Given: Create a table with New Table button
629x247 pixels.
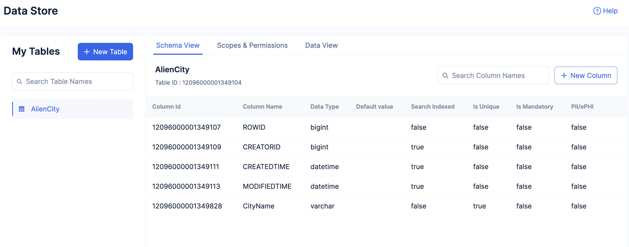Looking at the screenshot, I should (105, 52).
